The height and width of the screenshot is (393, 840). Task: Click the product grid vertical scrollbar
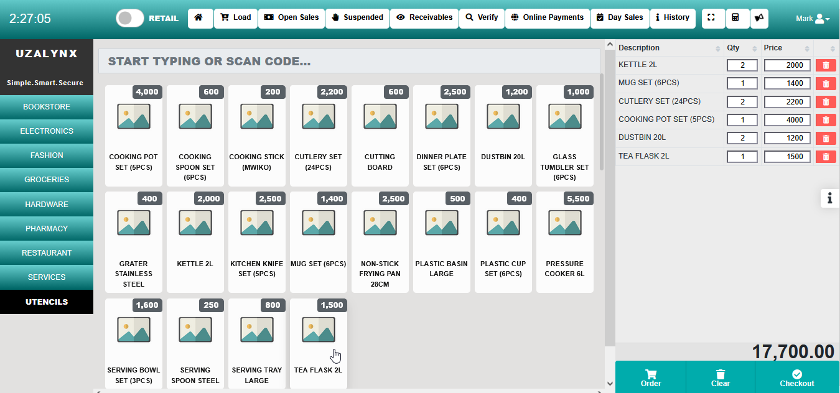[601, 124]
